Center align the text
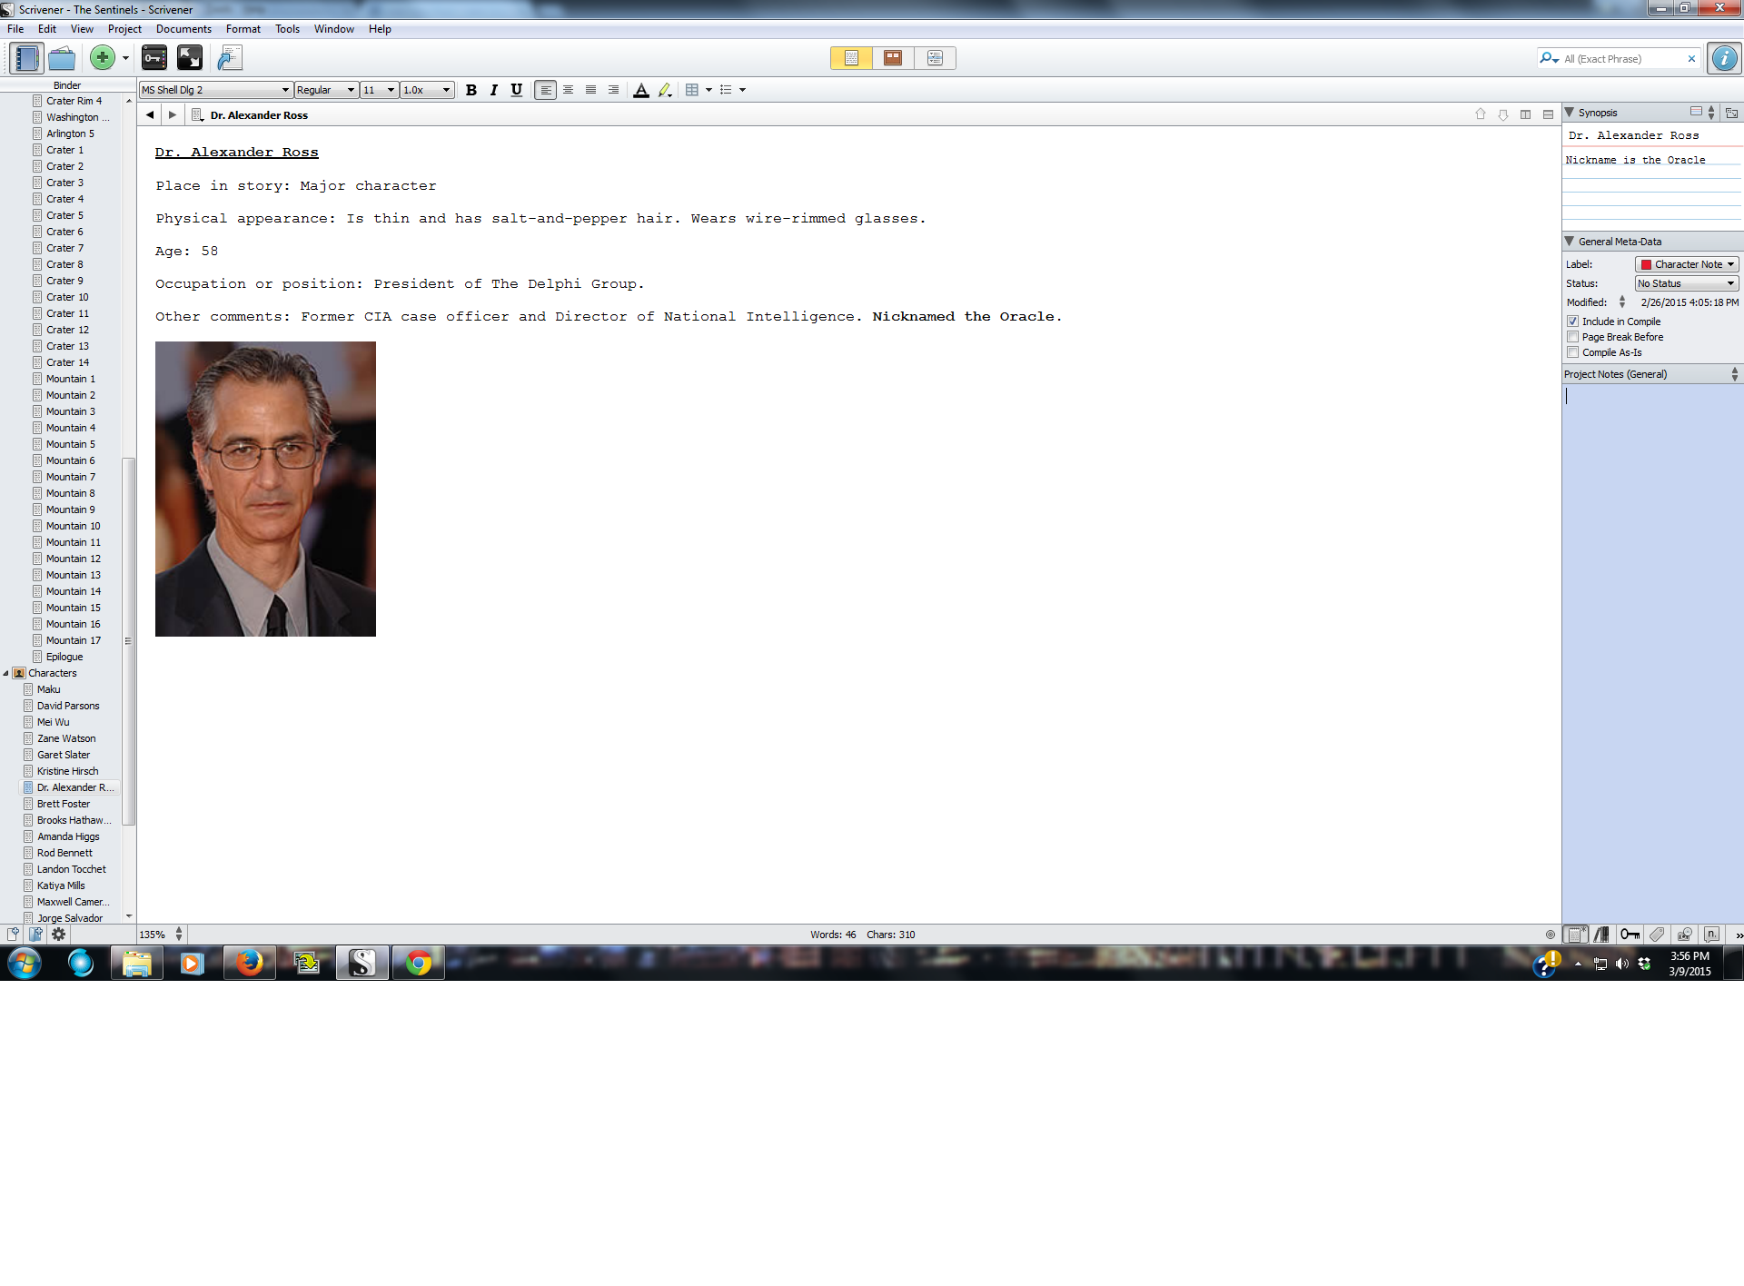 [568, 90]
